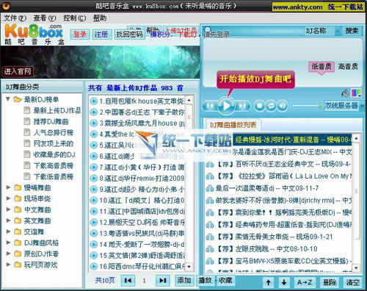Expand the 慢嗨舞曲 folder
Screen dimensions: 367x291
pos(8,187)
